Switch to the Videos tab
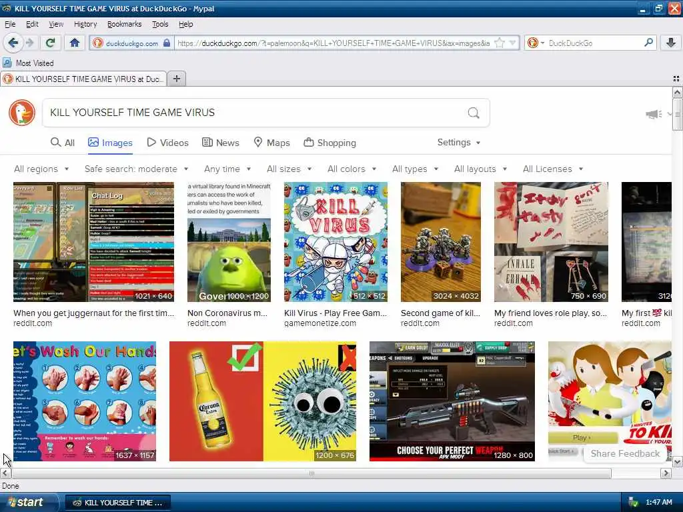 [167, 143]
